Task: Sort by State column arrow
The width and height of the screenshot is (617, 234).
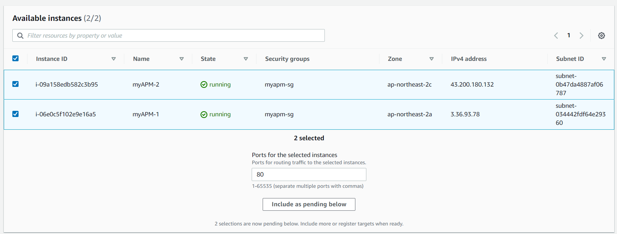Action: 246,59
